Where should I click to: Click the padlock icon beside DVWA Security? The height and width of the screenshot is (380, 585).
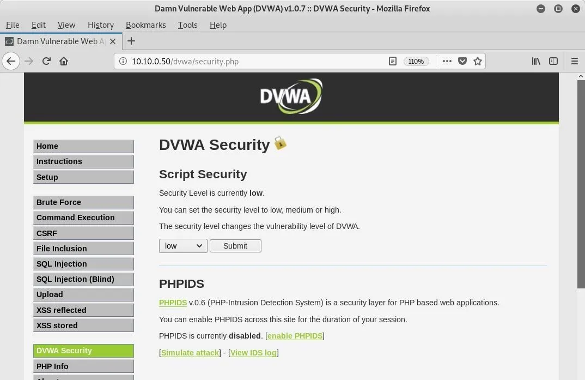coord(281,143)
